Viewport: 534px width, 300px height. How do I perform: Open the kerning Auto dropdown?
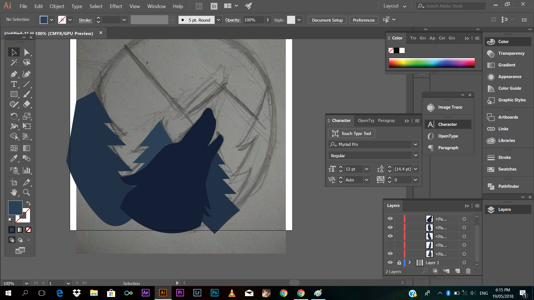click(367, 180)
